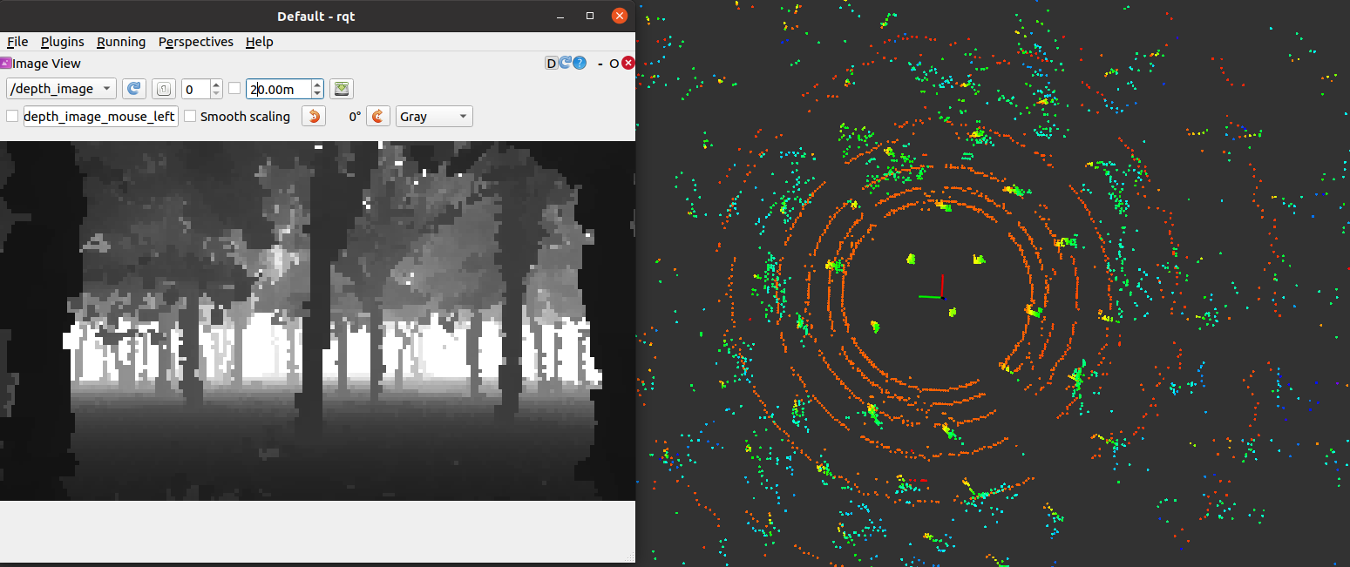Image resolution: width=1350 pixels, height=567 pixels.
Task: Enable mouse click publishing checkbox
Action: pos(12,117)
